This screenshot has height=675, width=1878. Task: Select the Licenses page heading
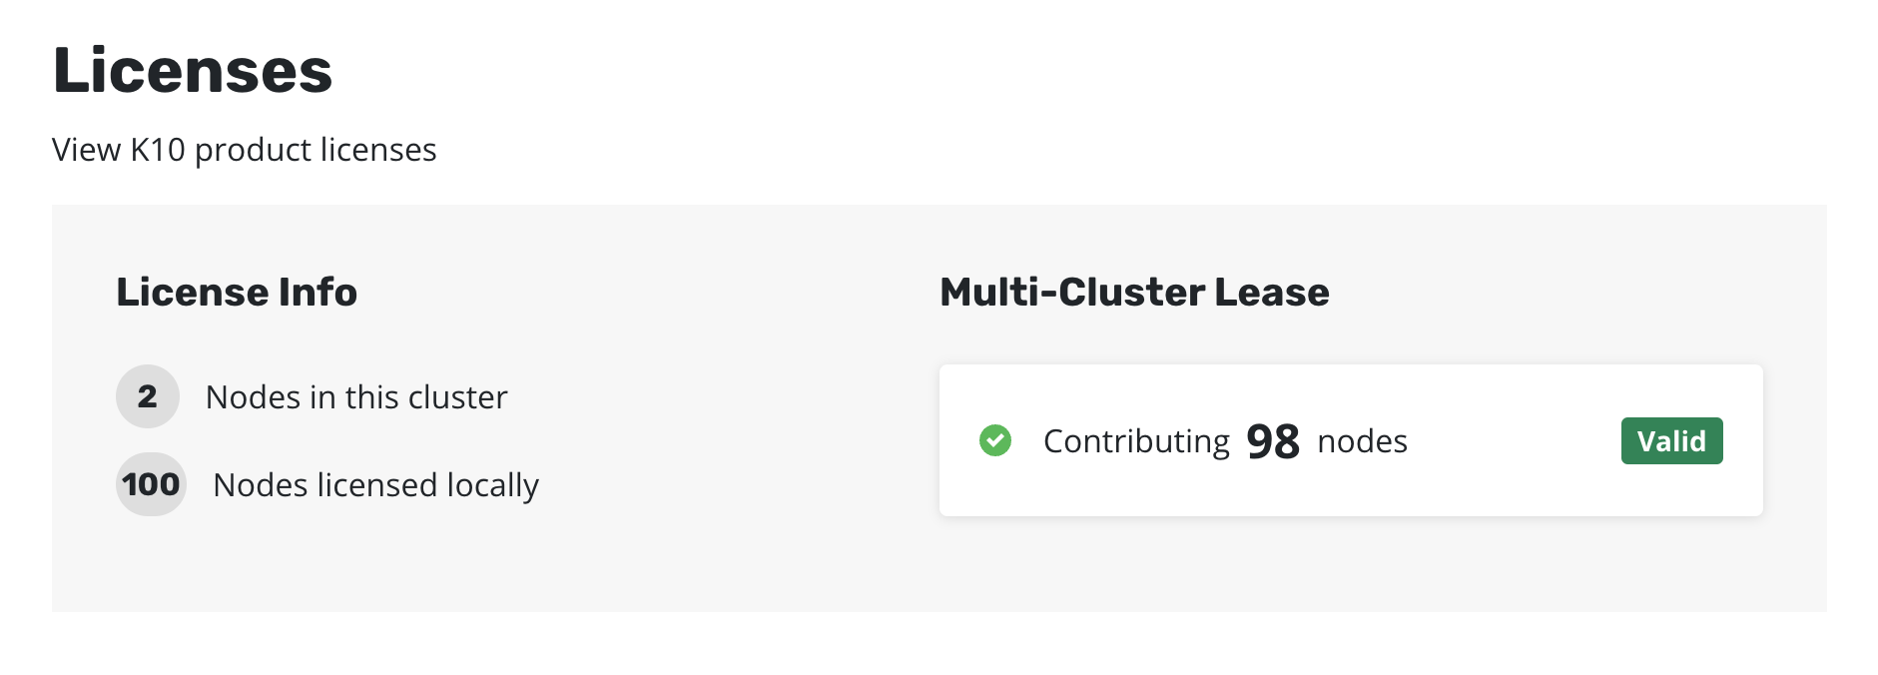192,71
